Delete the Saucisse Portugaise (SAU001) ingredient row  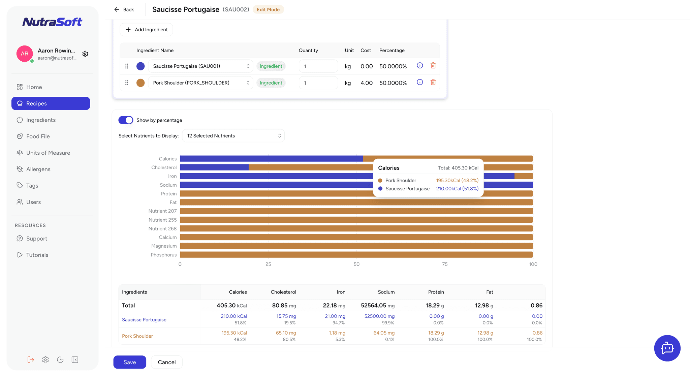tap(433, 65)
